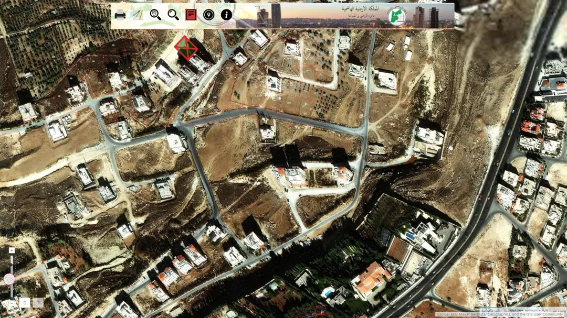567x318 pixels.
Task: Select the gray square view button
Action: tap(38, 302)
